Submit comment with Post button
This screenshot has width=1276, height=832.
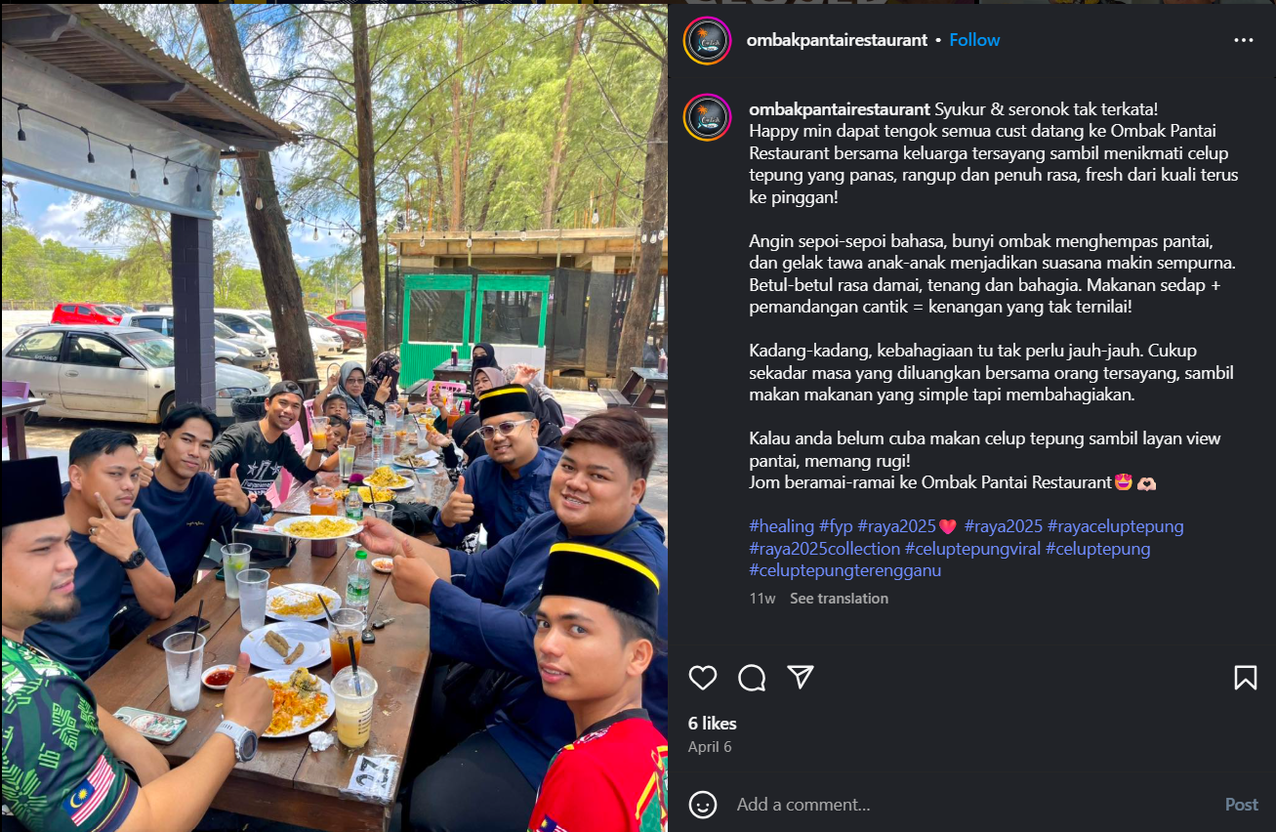[1242, 805]
